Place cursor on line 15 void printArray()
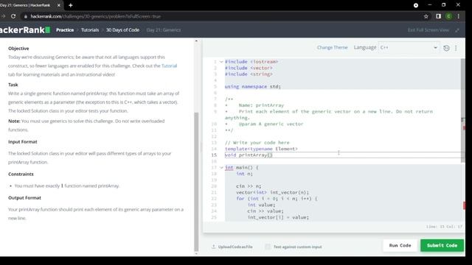 coord(249,155)
